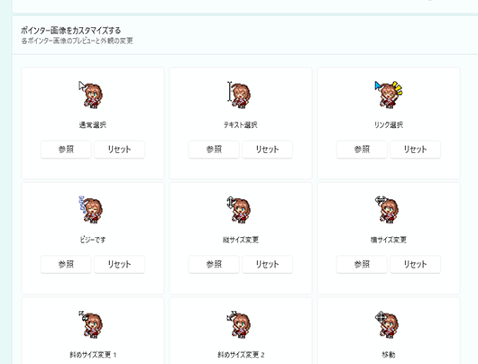Click the テキスト選択 label text
The width and height of the screenshot is (478, 364).
click(x=241, y=125)
